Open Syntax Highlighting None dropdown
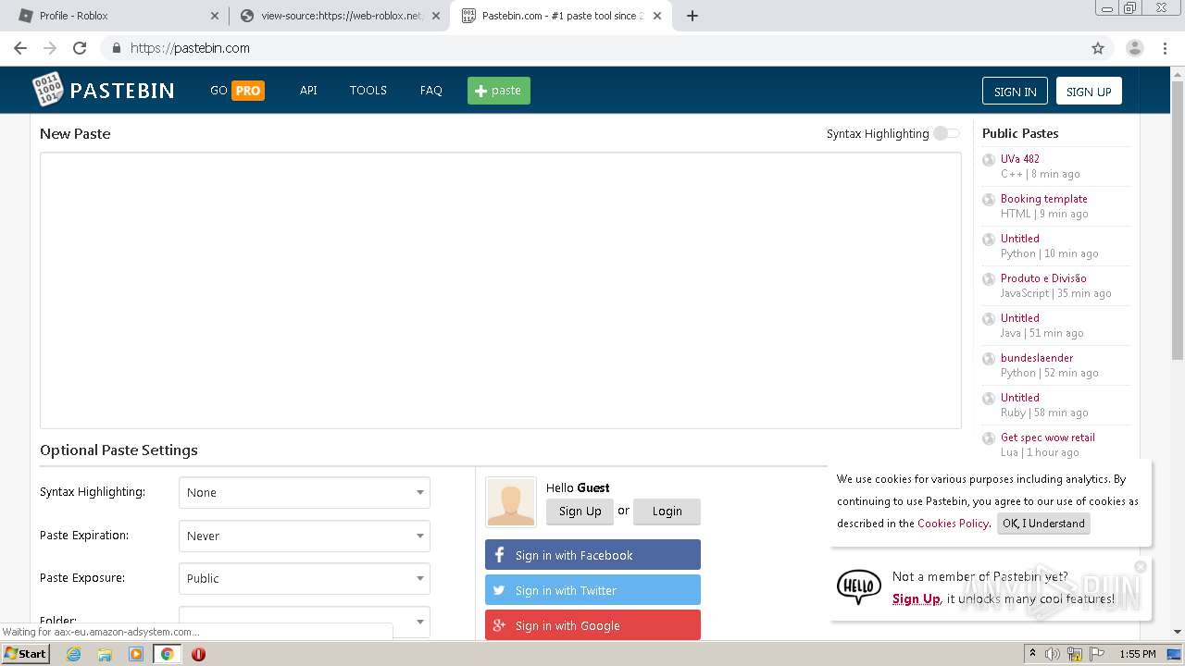This screenshot has width=1185, height=666. click(x=305, y=493)
